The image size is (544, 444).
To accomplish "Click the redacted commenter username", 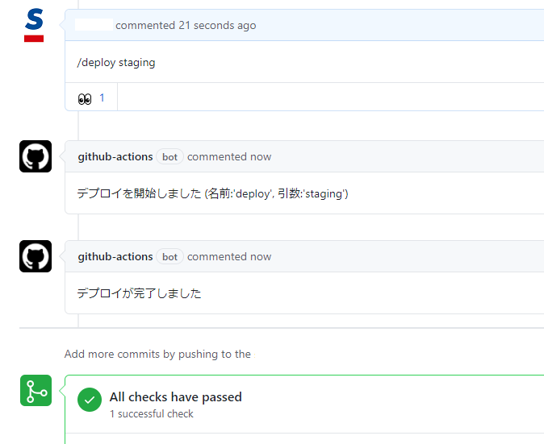I will (94, 25).
